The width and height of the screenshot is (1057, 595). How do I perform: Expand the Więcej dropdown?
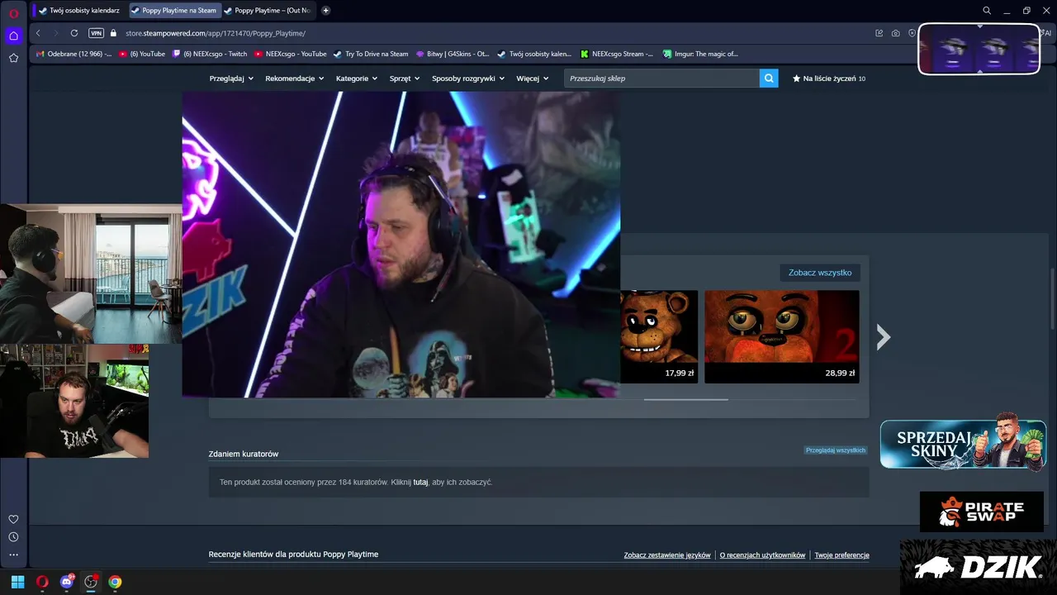pyautogui.click(x=533, y=79)
